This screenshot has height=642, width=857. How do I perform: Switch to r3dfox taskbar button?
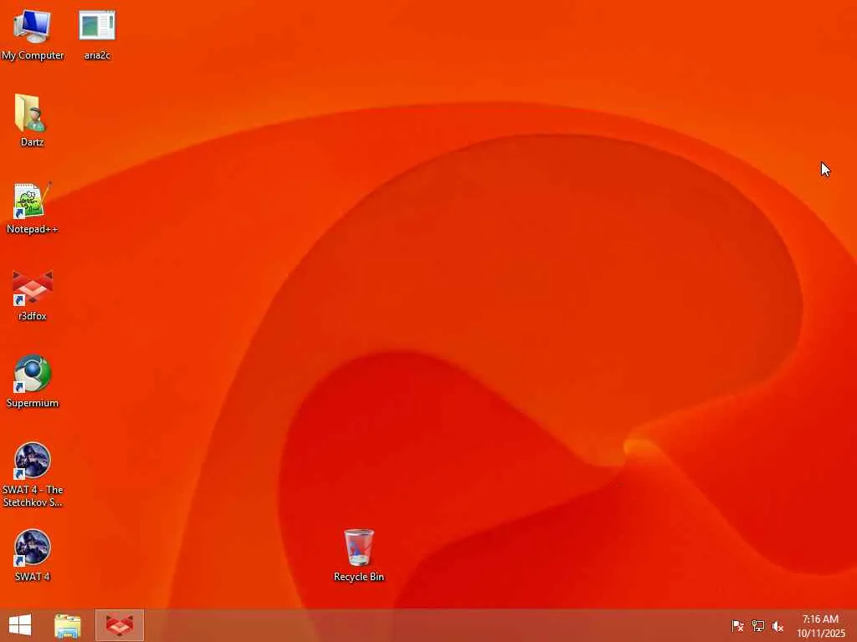click(x=119, y=625)
